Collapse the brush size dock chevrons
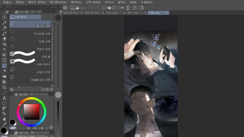Screen dimensions: 244x137 [55, 7]
